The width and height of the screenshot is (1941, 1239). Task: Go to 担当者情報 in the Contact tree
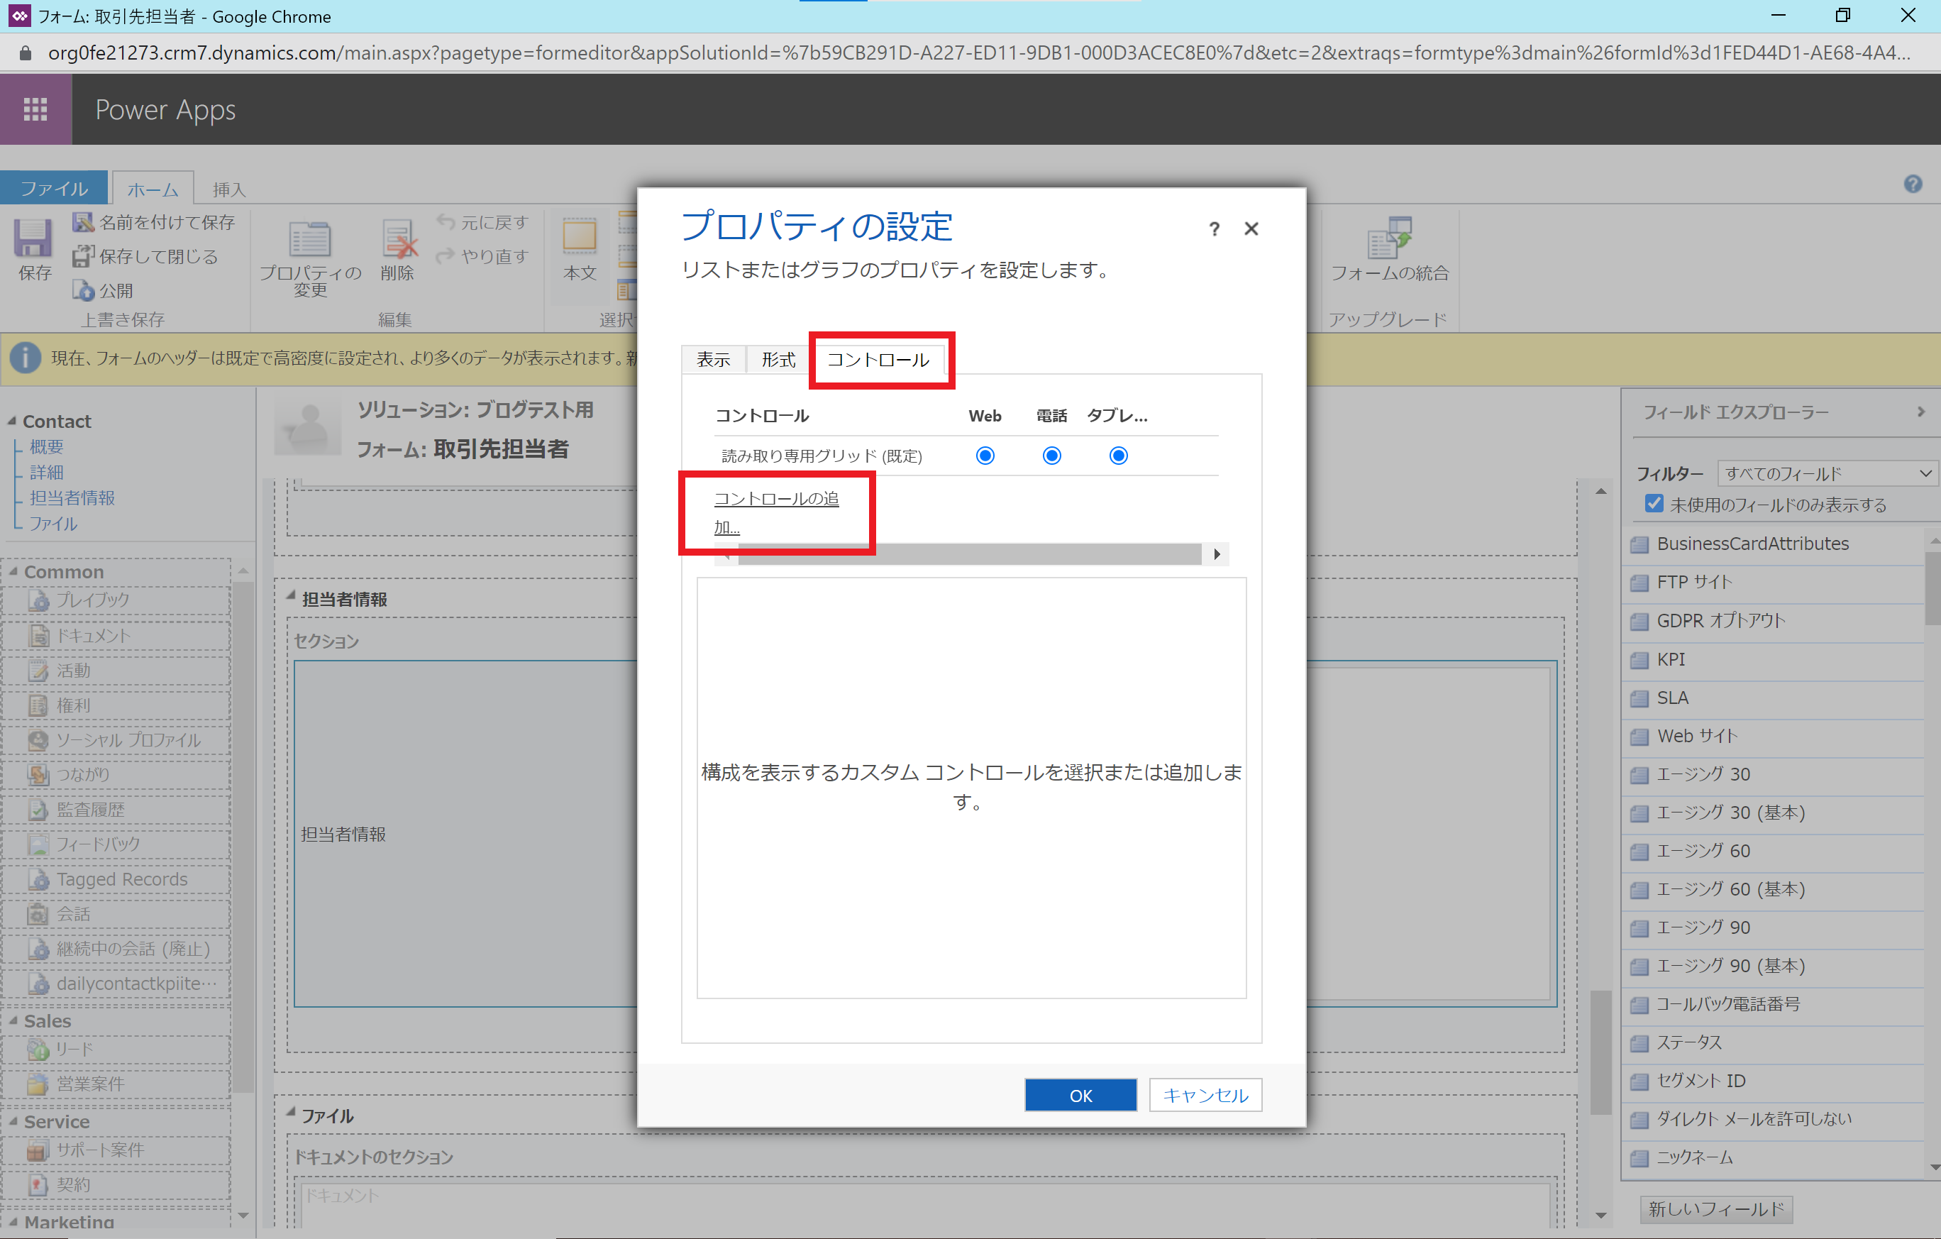(x=72, y=497)
